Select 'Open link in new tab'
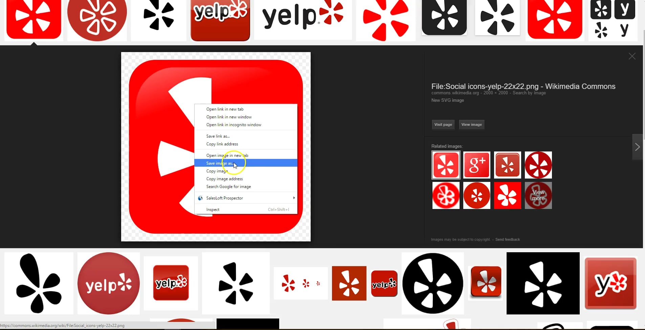Viewport: 645px width, 330px height. click(x=246, y=109)
